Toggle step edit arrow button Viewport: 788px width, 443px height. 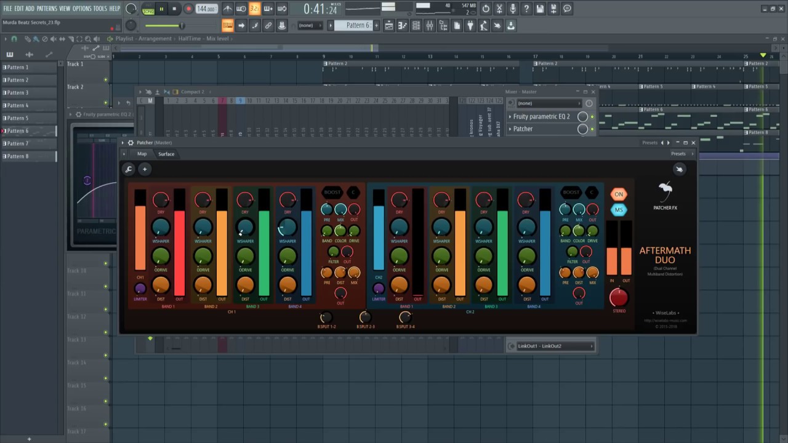click(x=241, y=25)
